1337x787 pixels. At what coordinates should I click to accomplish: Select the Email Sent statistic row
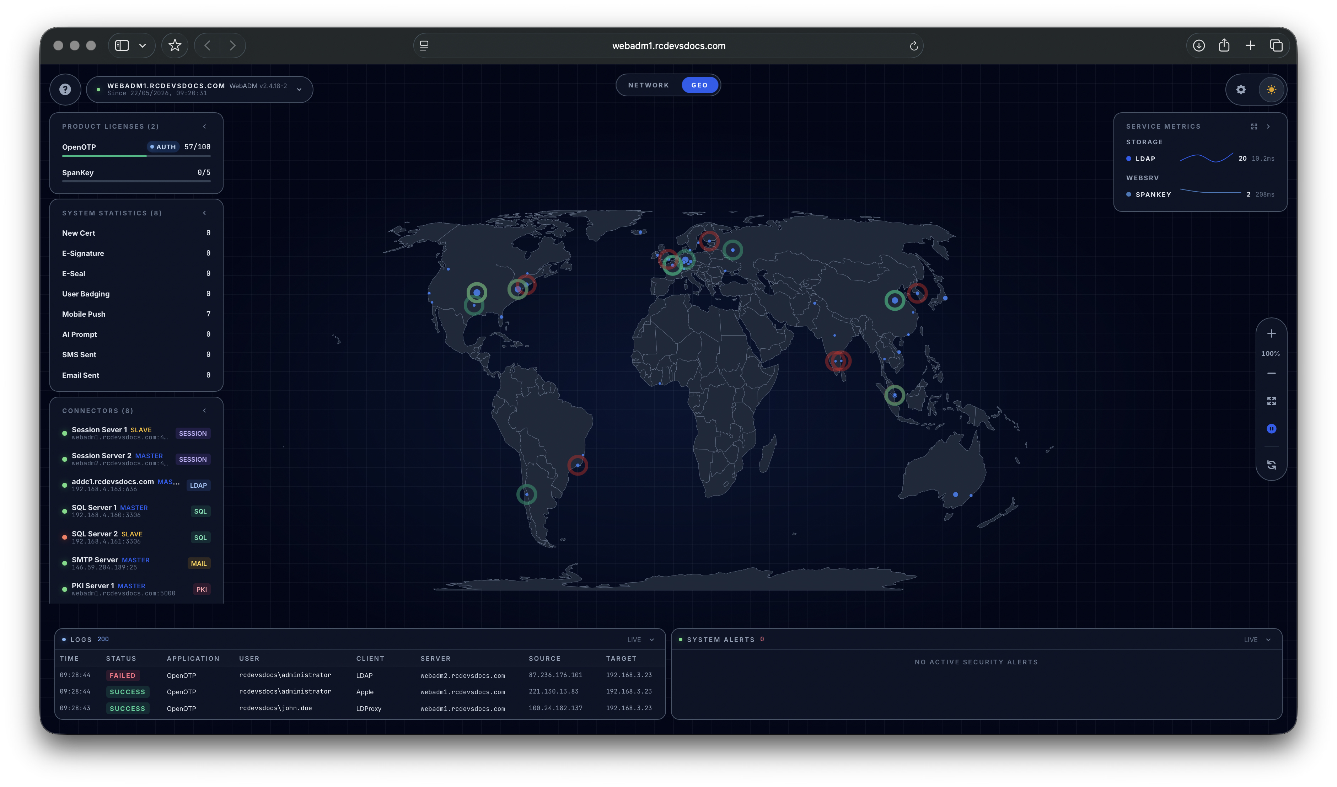click(136, 375)
